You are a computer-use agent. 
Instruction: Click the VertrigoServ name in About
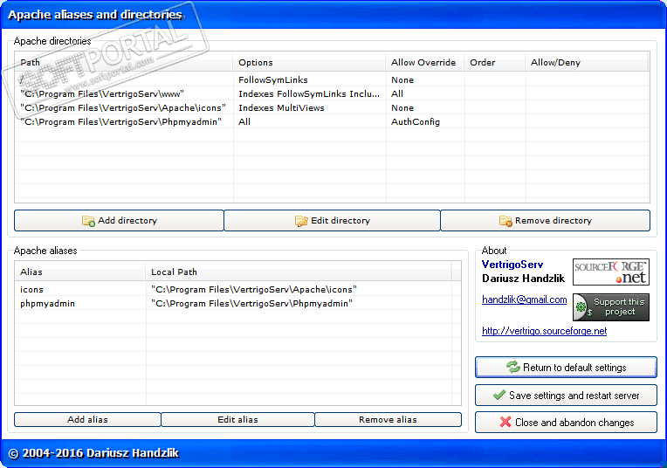point(512,265)
